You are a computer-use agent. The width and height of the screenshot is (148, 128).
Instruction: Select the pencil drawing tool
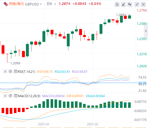123,4
